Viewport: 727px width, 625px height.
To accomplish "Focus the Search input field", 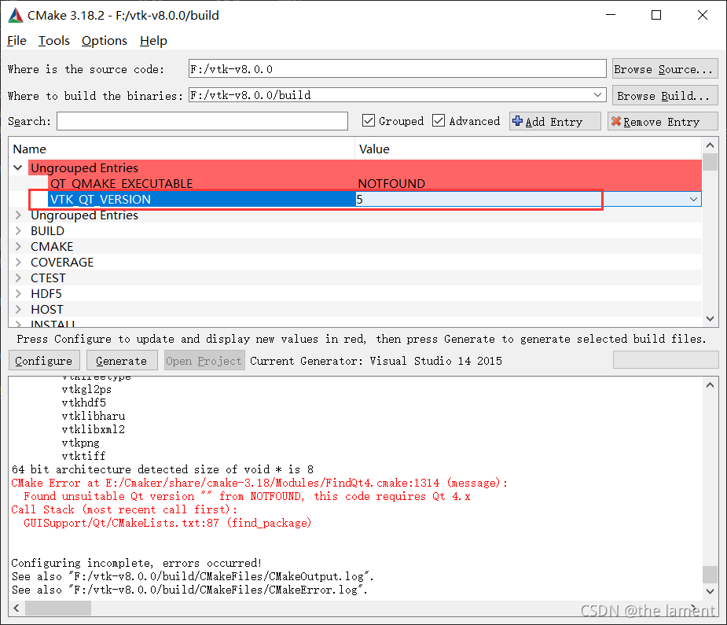I will pos(202,121).
